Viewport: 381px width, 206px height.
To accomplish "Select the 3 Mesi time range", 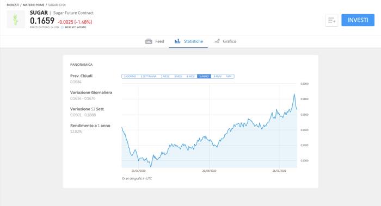I will (178, 77).
